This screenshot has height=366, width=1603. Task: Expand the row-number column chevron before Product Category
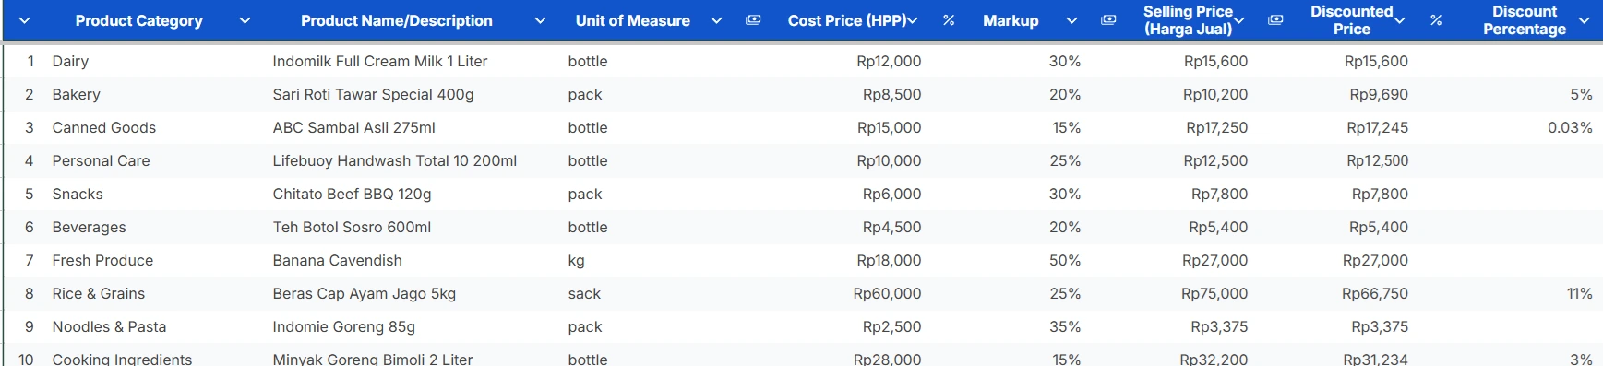(x=25, y=20)
